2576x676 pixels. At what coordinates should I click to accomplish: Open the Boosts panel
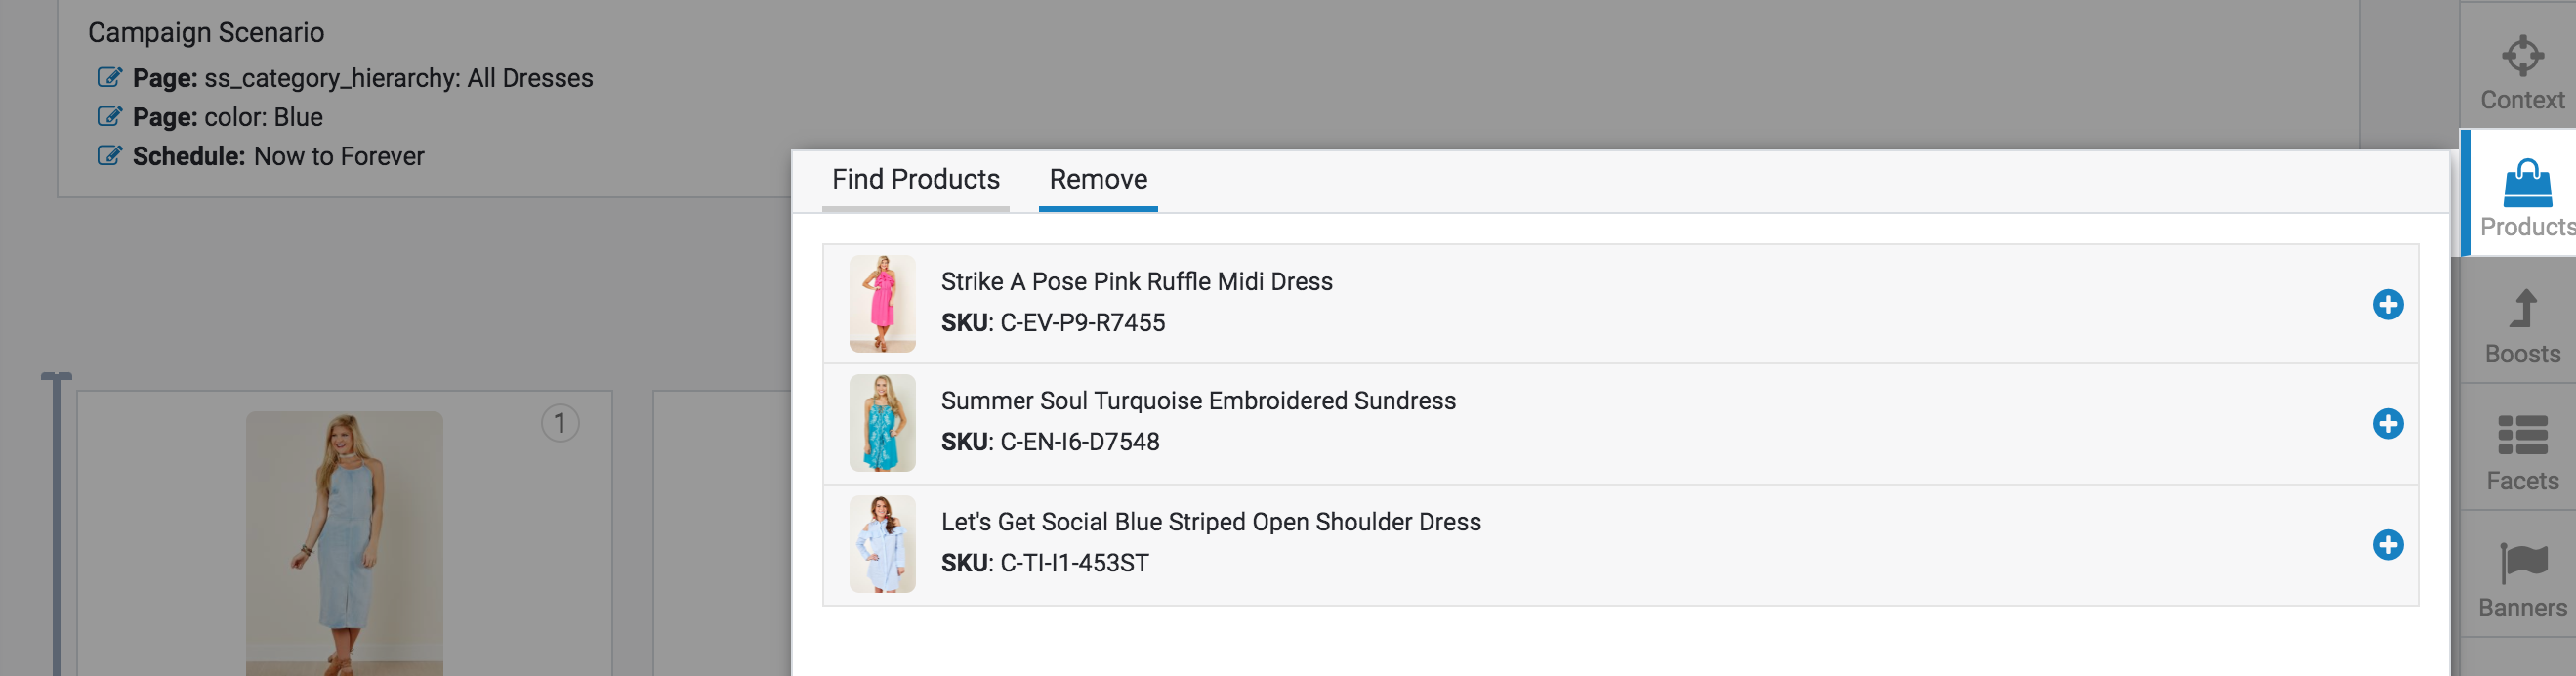pos(2522,325)
